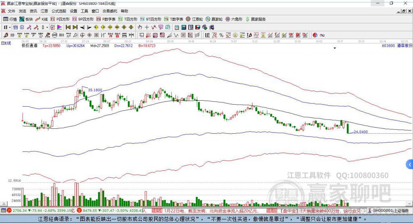Open the 文件 menu

point(12,11)
